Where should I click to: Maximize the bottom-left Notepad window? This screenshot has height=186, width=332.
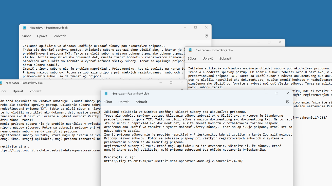pos(171,83)
